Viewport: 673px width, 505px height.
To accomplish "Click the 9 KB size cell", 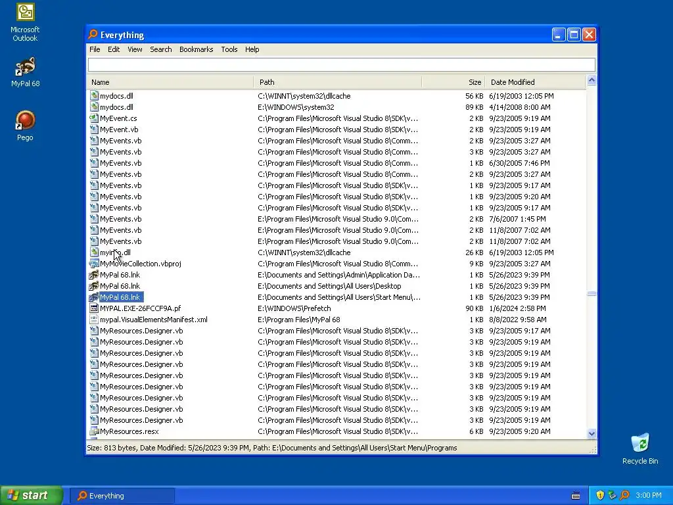I will pyautogui.click(x=476, y=263).
